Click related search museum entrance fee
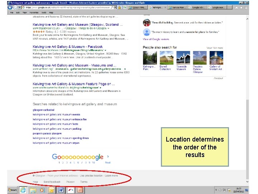The width and height of the screenshot is (258, 194). pos(59,119)
